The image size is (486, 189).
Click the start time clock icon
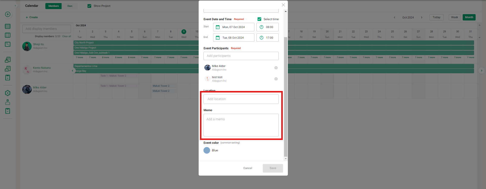coord(261,27)
